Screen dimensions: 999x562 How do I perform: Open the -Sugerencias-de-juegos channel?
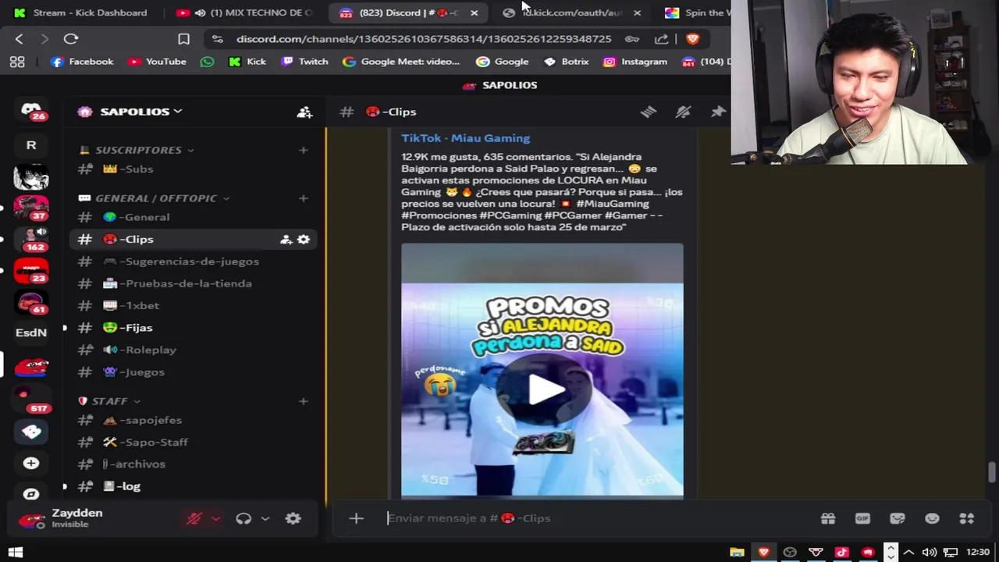point(194,261)
